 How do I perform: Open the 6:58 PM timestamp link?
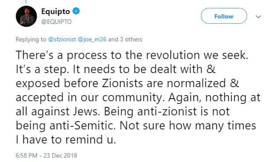pos(26,155)
